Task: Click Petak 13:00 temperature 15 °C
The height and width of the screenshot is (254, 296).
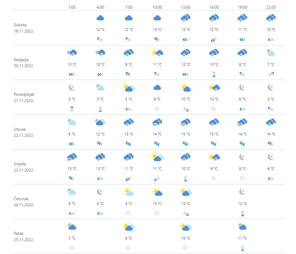Action: pyautogui.click(x=185, y=238)
